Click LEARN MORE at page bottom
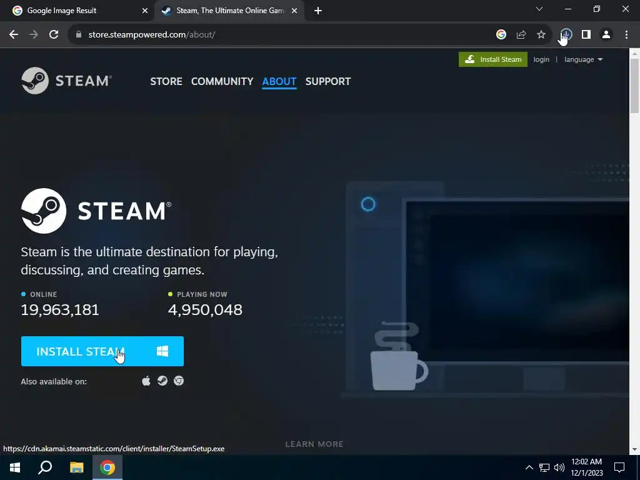Screen dimensions: 640x480 pyautogui.click(x=314, y=444)
